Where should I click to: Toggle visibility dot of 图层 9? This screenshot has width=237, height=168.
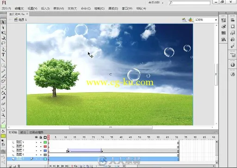[37, 142]
